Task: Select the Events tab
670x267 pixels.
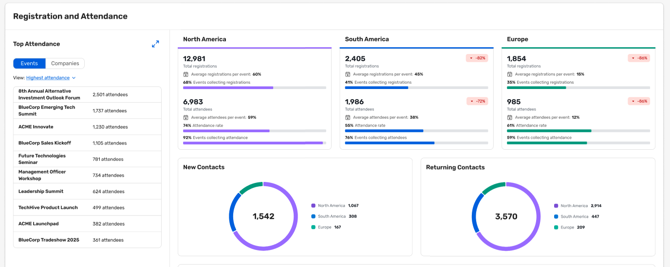Action: (29, 63)
